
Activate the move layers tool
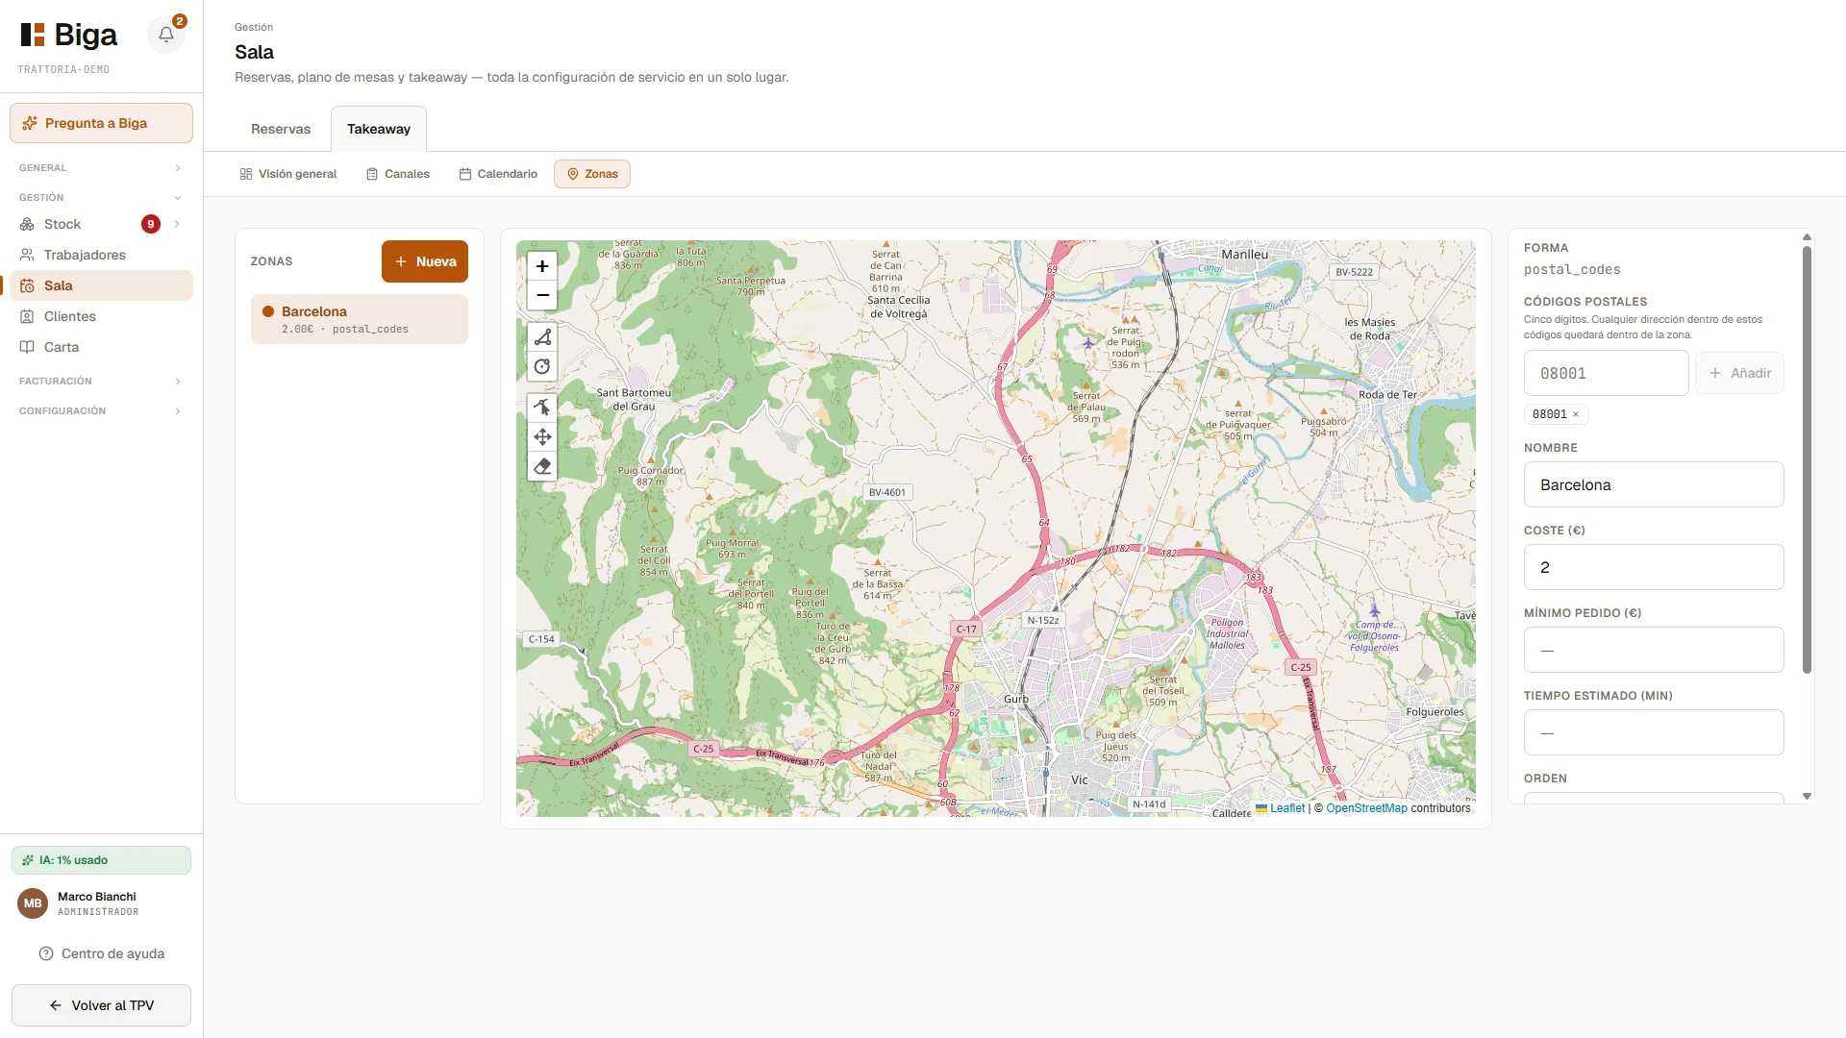coord(542,436)
